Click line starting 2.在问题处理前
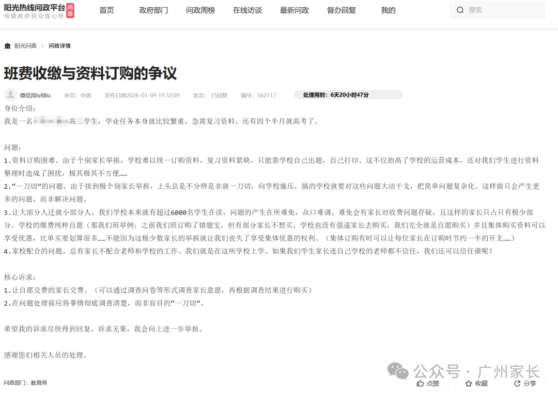Screen dimensions: 558x394 [x=104, y=303]
